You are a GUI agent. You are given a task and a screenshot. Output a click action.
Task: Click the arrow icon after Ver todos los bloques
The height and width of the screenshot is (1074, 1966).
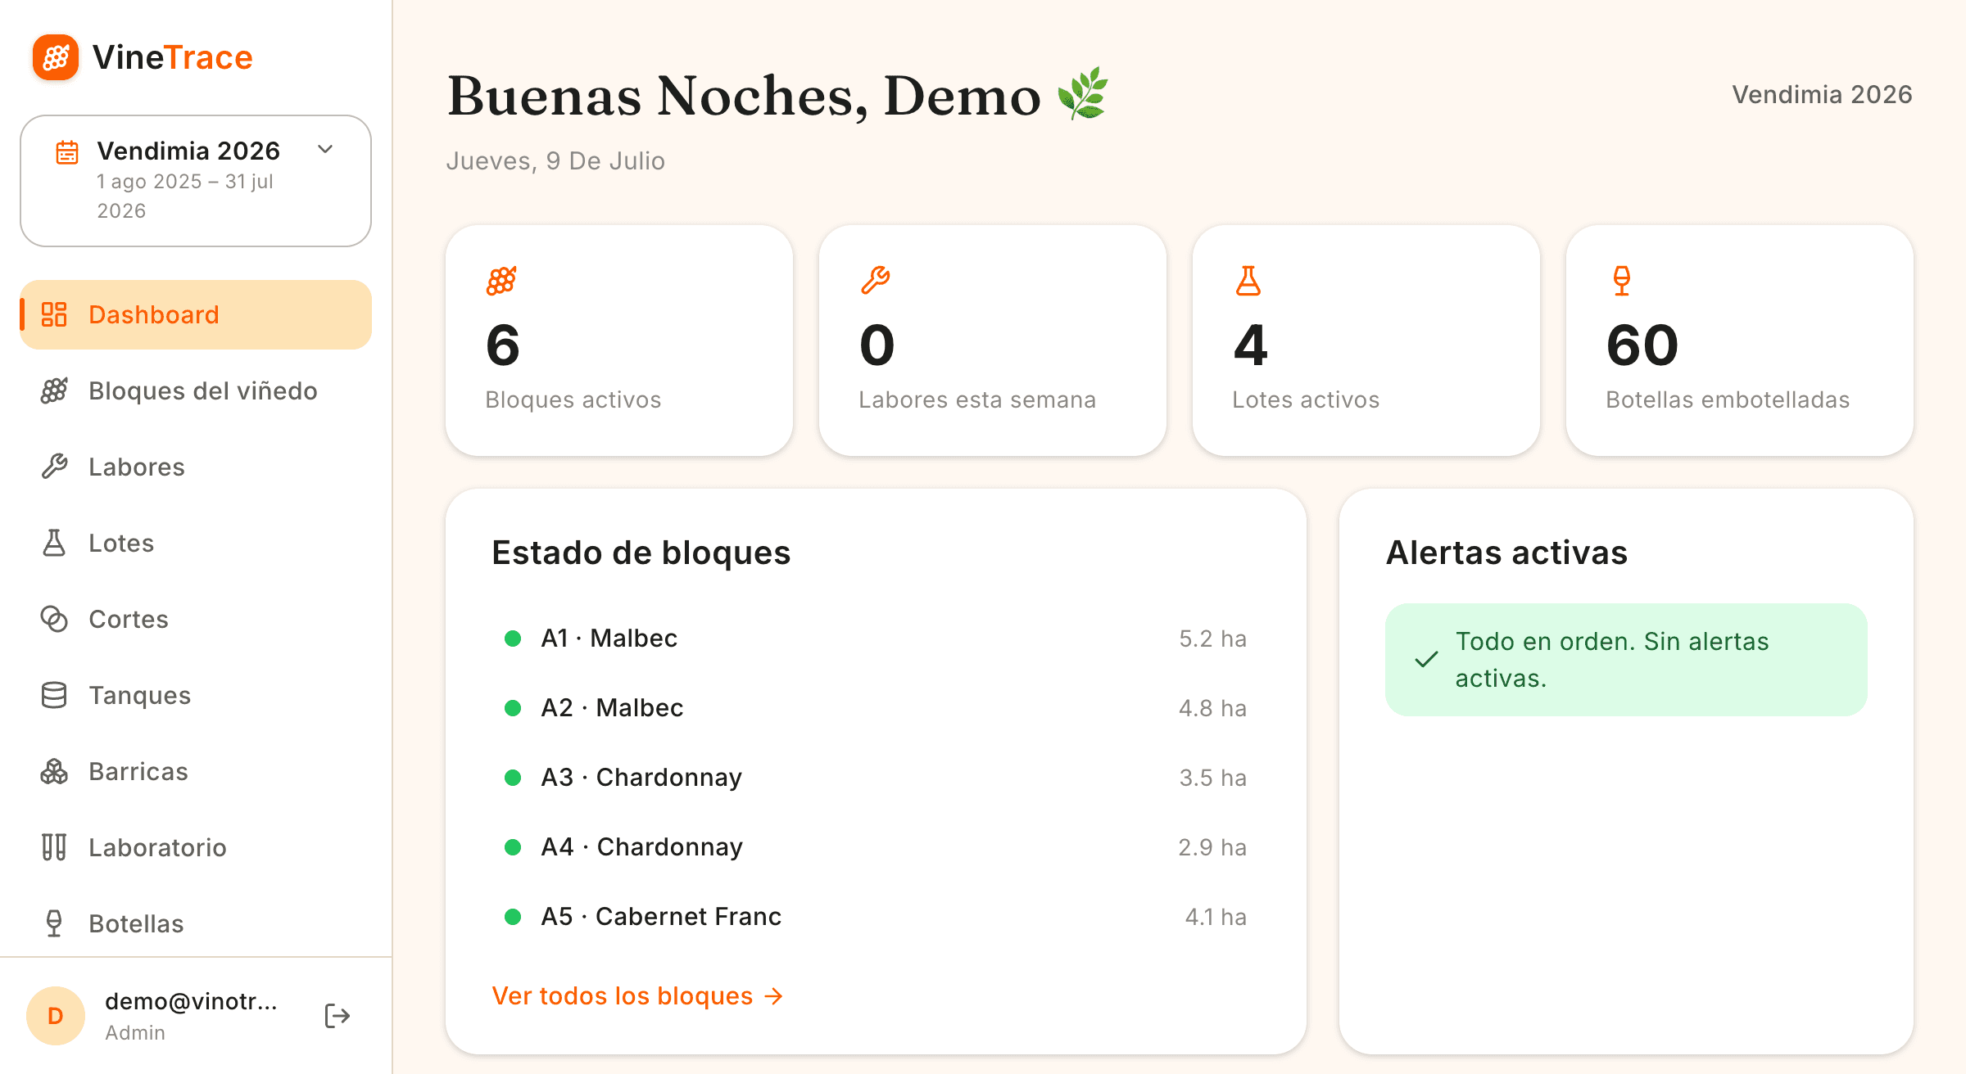(773, 996)
